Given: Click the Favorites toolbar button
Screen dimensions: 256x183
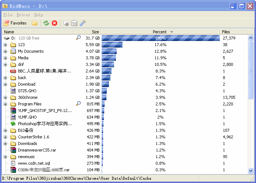Looking at the screenshot, I should (15, 23).
